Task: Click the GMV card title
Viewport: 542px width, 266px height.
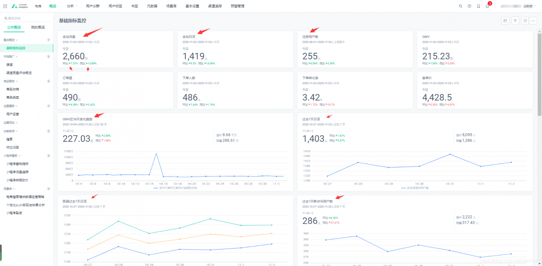Action: 426,37
